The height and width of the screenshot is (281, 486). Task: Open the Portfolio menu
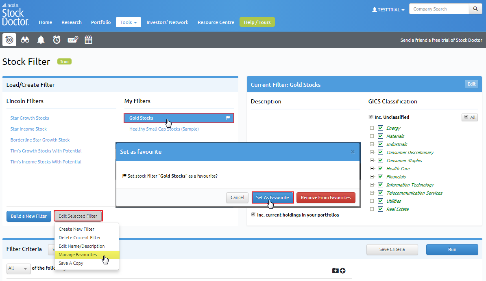pyautogui.click(x=101, y=22)
